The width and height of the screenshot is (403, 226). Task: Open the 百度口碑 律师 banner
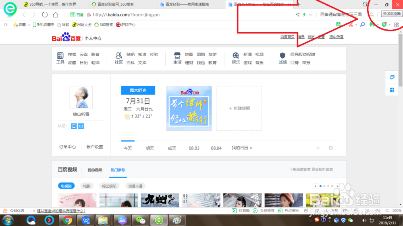click(x=189, y=108)
